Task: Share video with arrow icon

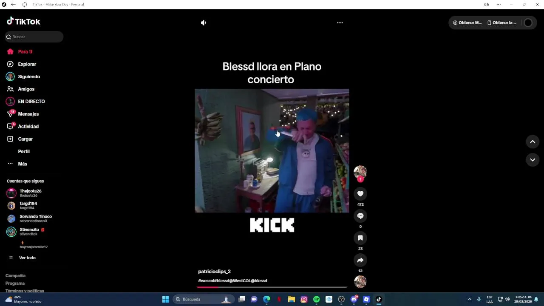Action: click(360, 260)
